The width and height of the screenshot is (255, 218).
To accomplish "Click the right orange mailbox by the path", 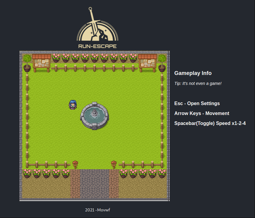I will click(x=114, y=164).
